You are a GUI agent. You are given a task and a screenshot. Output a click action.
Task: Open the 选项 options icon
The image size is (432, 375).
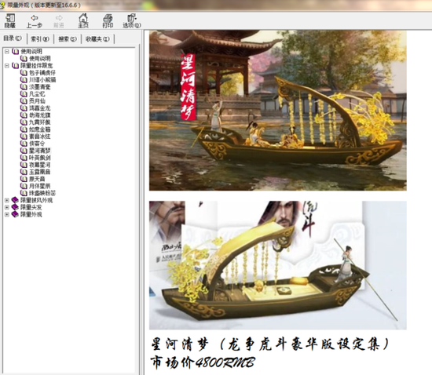(x=132, y=18)
